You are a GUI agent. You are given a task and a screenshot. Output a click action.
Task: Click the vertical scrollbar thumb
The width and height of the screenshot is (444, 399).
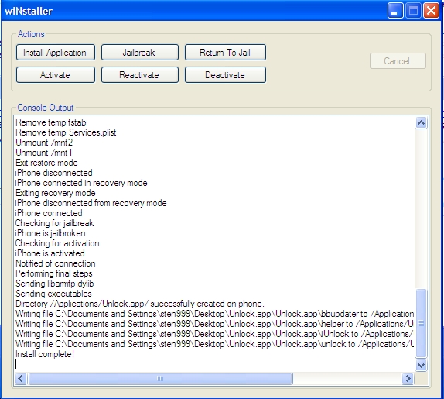pos(421,323)
